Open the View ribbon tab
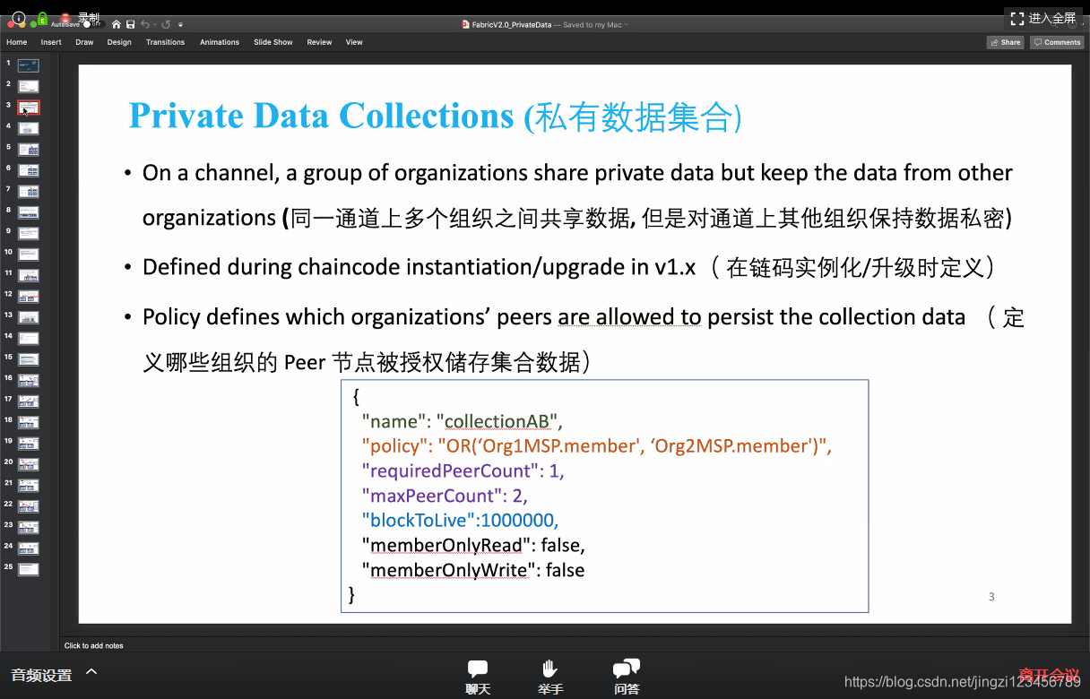Screen dimensions: 1090x699 tap(354, 42)
